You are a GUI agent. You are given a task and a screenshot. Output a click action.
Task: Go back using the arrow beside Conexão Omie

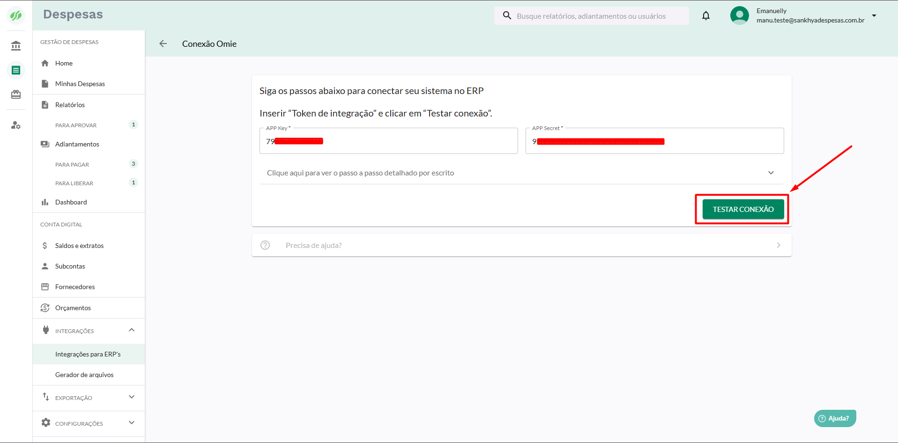coord(163,44)
